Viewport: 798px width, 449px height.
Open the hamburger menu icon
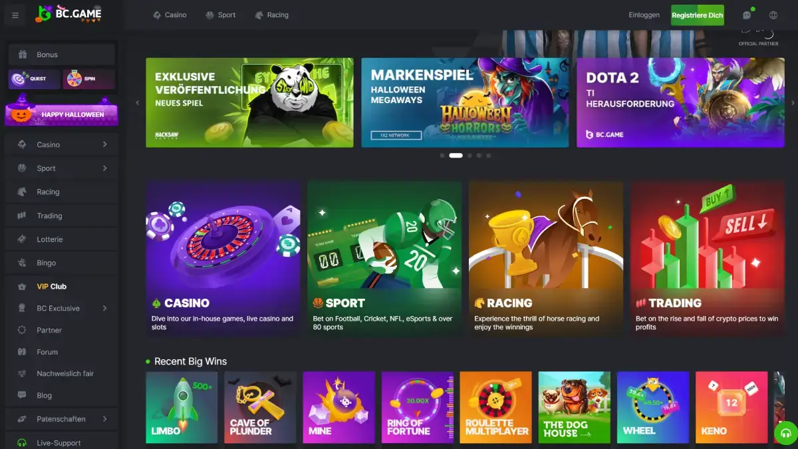point(15,15)
